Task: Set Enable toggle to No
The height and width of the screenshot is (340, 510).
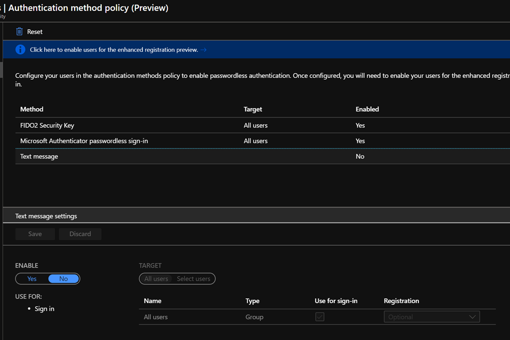Action: pyautogui.click(x=63, y=279)
